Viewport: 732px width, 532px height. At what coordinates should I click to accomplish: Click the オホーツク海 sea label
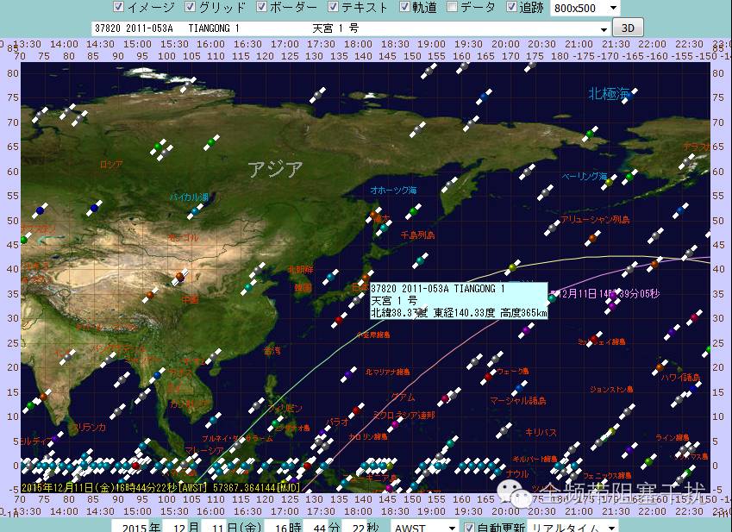point(393,190)
